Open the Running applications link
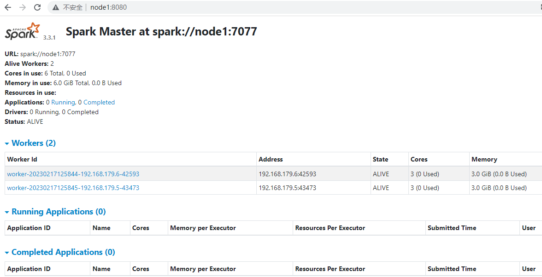The width and height of the screenshot is (542, 277). [63, 103]
